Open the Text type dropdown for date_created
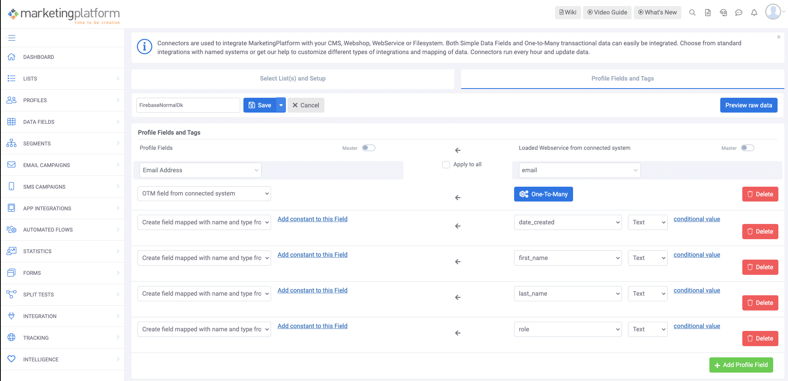Image resolution: width=788 pixels, height=381 pixels. pyautogui.click(x=648, y=222)
